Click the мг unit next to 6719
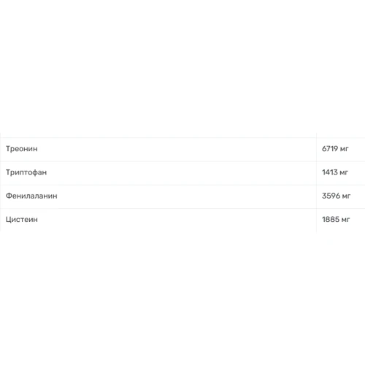Image resolution: width=365 pixels, height=365 pixels. [x=345, y=149]
